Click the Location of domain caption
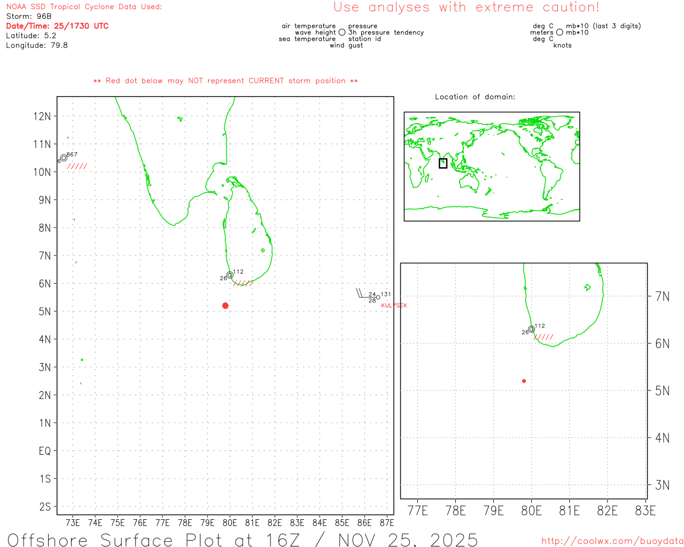Screen dimensions: 684x547 475,97
